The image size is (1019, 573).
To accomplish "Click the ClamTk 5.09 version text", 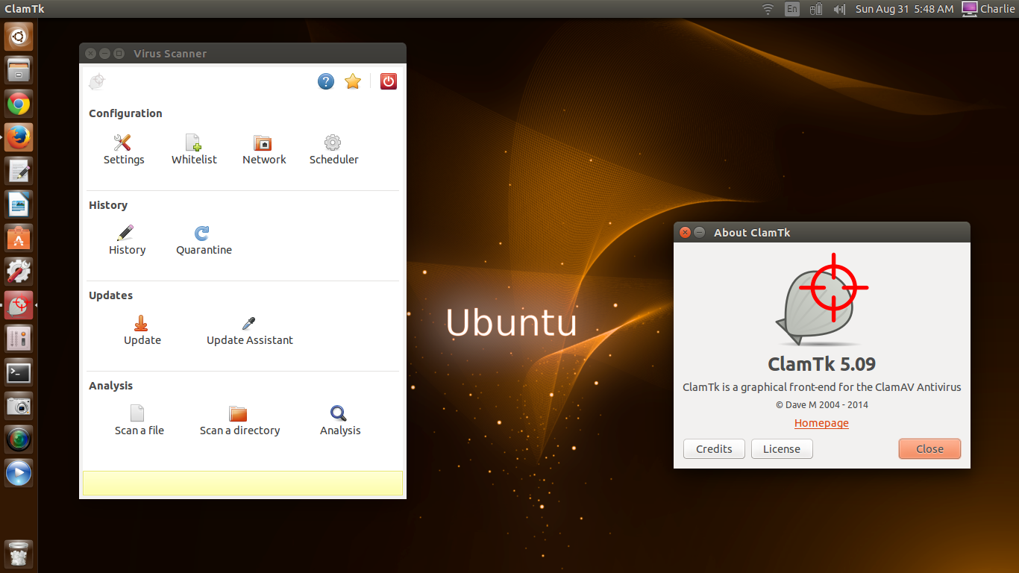I will (821, 364).
